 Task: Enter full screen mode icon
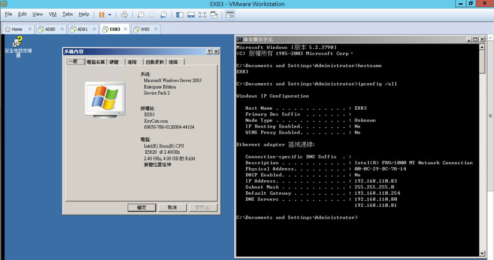tap(202, 14)
